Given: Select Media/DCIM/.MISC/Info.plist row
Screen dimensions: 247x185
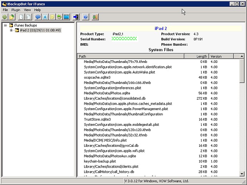Looking at the screenshot, I should tap(158, 140).
